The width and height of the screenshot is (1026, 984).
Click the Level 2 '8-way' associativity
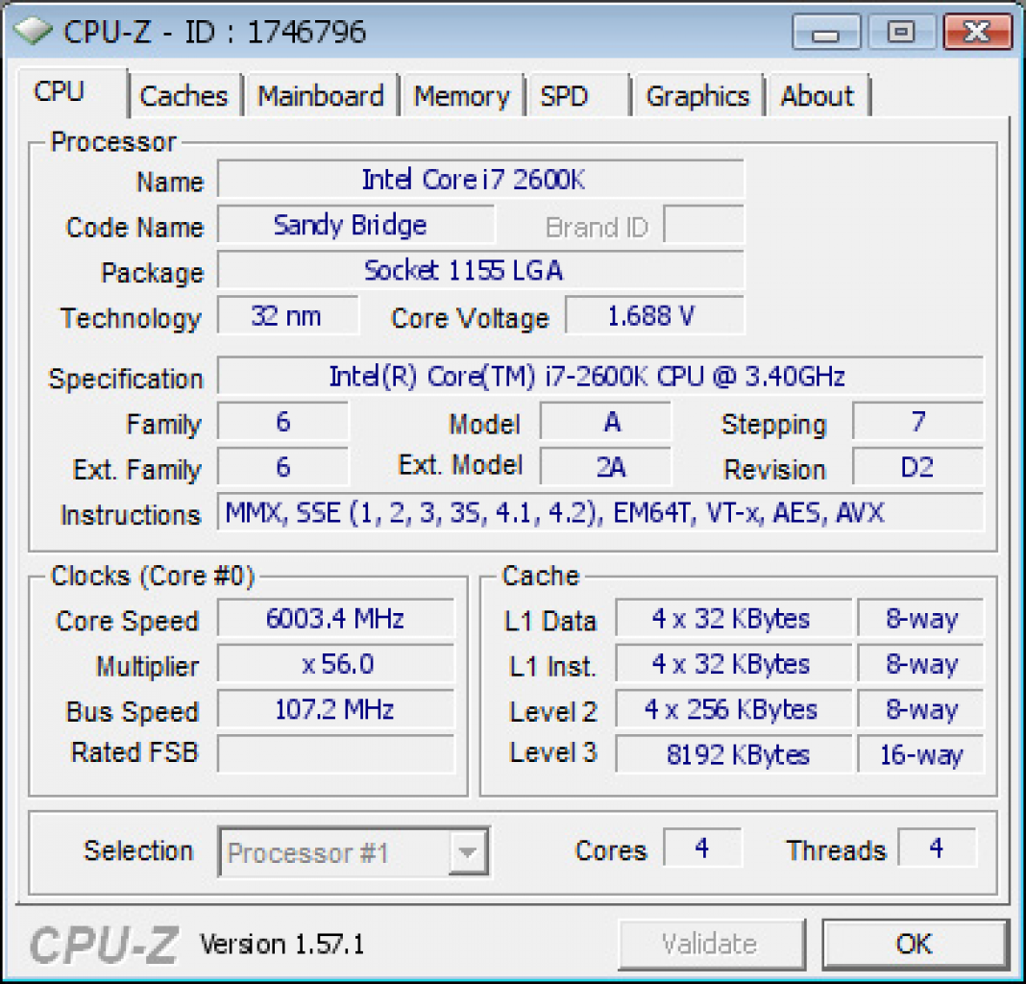point(920,709)
